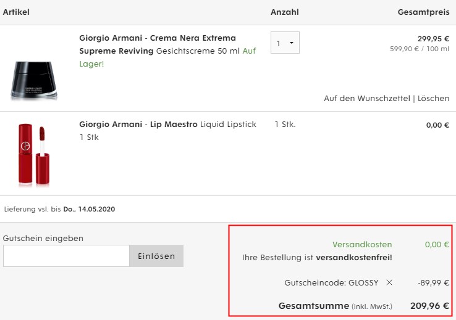Select the lipstick 0,00 € price

point(437,125)
